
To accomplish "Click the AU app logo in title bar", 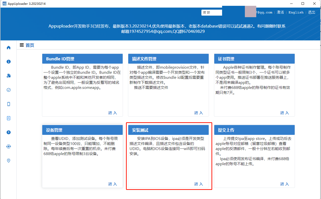I will (x=4, y=4).
